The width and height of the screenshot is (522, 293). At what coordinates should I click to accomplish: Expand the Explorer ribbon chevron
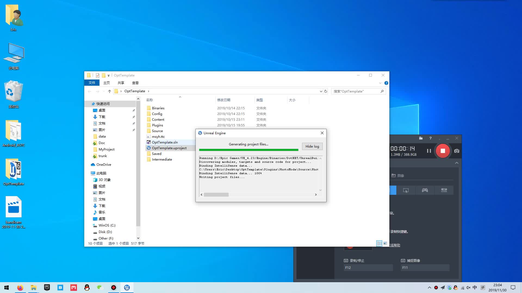[x=380, y=83]
